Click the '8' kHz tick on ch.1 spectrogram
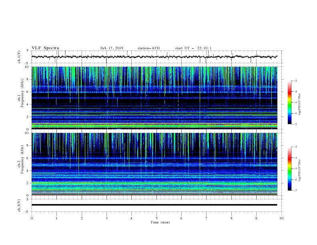This screenshot has height=245, width=317. (28, 79)
